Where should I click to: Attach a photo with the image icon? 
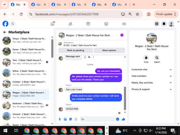pos(65,119)
